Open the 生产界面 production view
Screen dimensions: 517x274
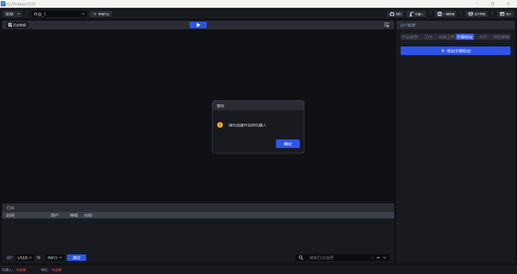click(x=477, y=14)
